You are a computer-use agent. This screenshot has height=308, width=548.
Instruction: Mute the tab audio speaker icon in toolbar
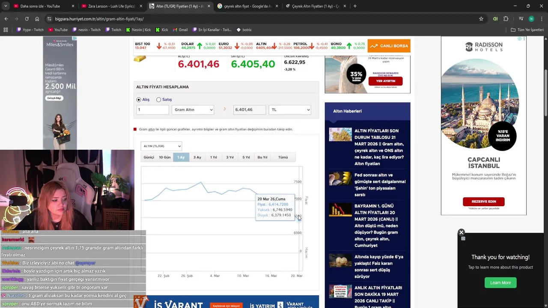click(x=495, y=19)
